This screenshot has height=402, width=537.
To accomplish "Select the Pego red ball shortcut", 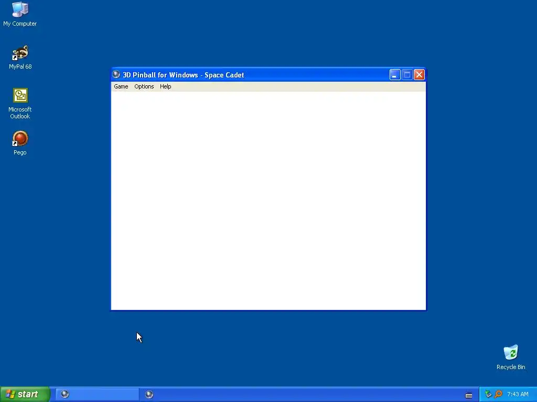I will 20,143.
